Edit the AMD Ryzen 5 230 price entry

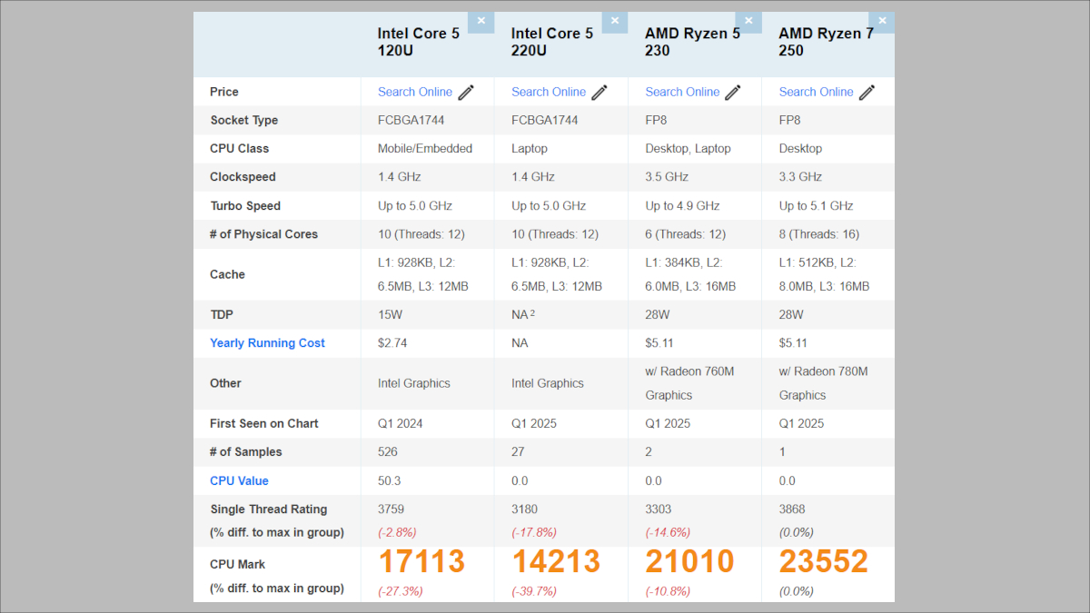click(x=733, y=92)
